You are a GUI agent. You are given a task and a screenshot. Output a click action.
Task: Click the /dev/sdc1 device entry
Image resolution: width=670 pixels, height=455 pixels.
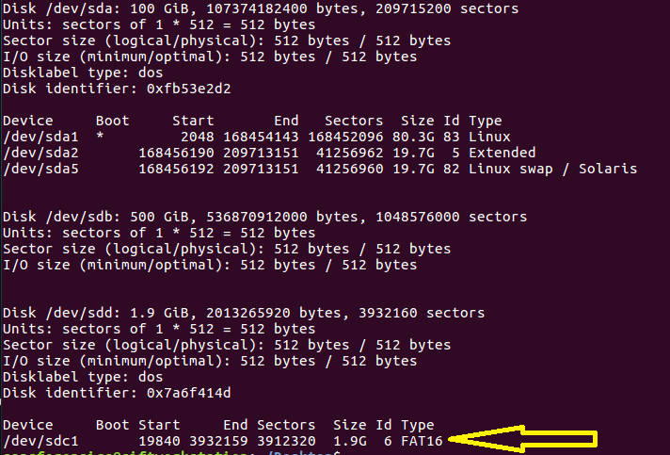[40, 441]
